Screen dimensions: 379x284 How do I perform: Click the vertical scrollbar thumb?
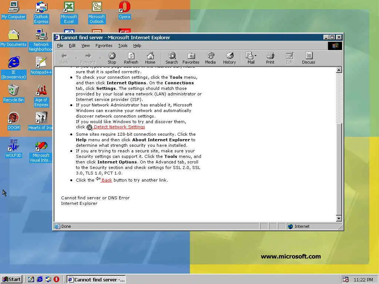click(339, 169)
